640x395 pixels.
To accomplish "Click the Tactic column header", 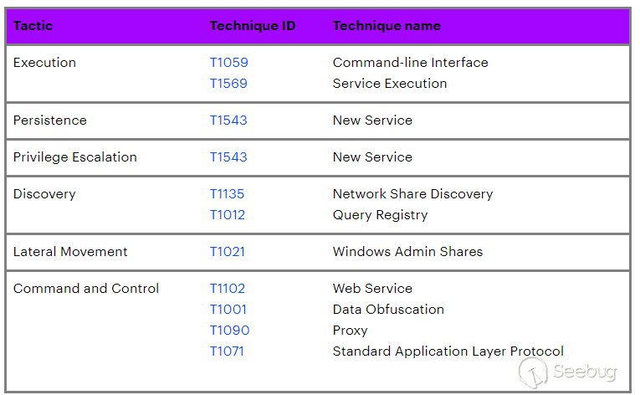I will tap(33, 26).
